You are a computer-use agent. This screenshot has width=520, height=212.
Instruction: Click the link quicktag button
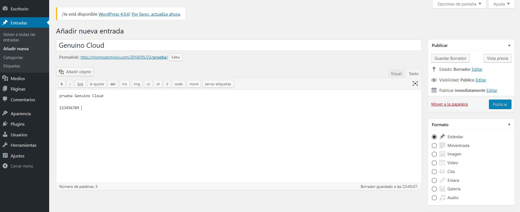tap(80, 84)
